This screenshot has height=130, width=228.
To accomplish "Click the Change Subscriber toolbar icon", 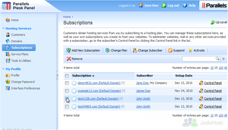I will pos(135,50).
